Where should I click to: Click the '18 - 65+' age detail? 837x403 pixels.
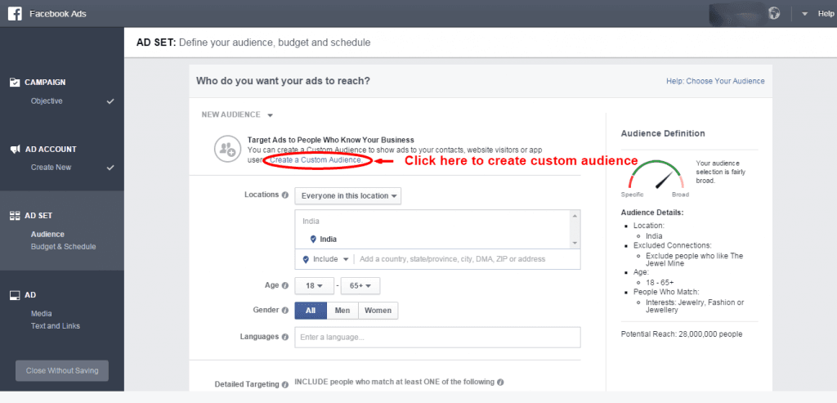click(x=660, y=282)
